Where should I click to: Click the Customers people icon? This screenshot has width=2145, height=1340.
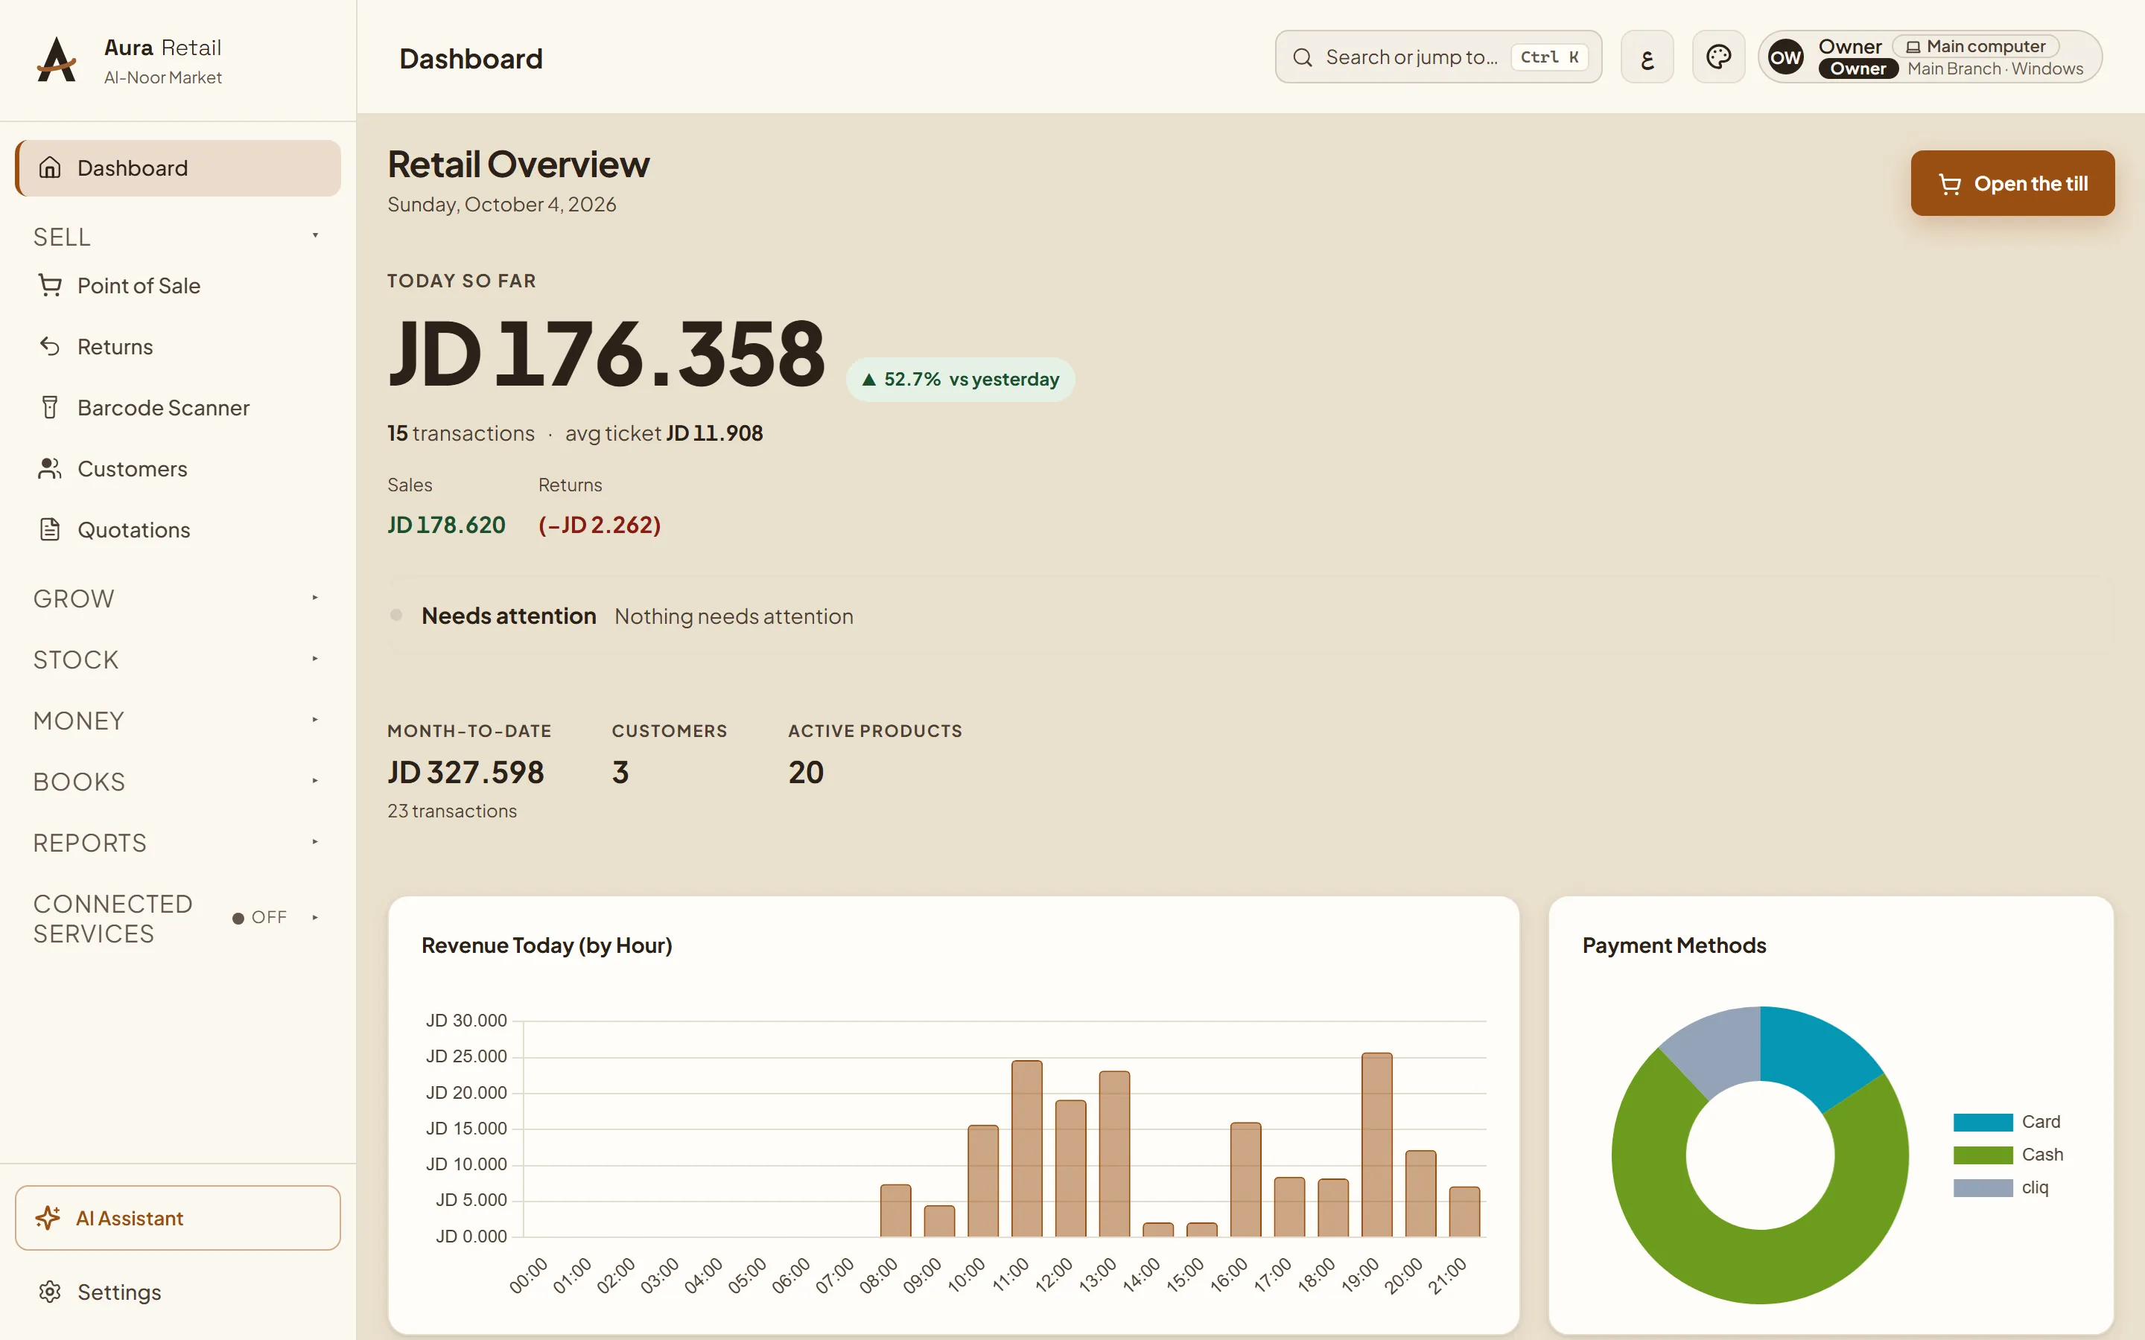[x=50, y=469]
